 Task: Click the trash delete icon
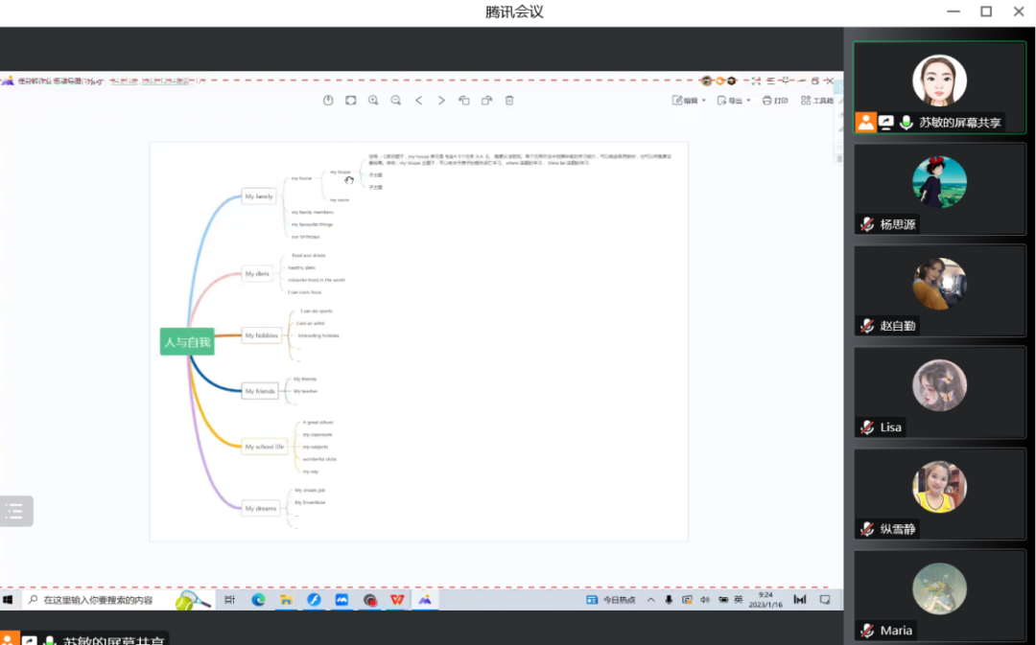tap(509, 101)
